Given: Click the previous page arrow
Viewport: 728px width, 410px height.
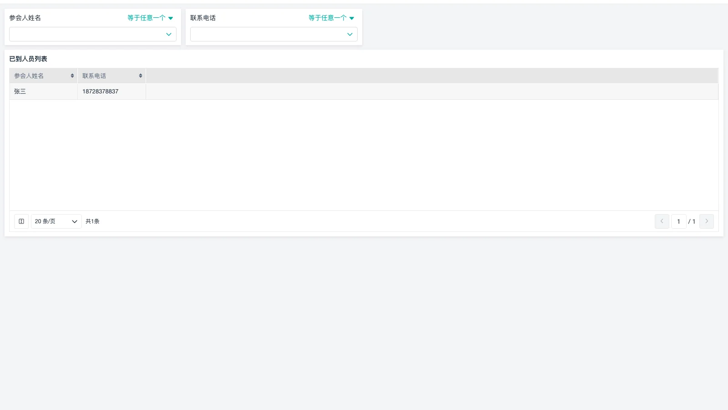Looking at the screenshot, I should click(662, 221).
